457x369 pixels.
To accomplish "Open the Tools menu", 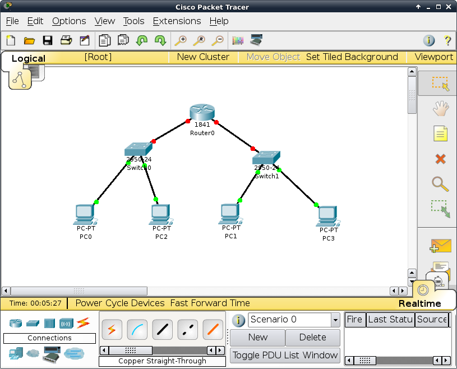I will pos(133,21).
